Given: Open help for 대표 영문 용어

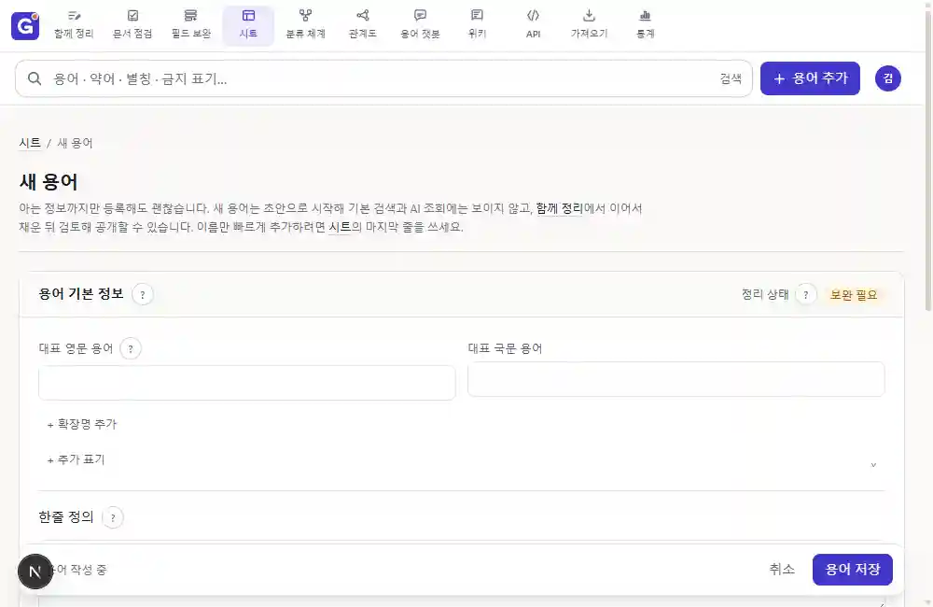Looking at the screenshot, I should click(131, 348).
